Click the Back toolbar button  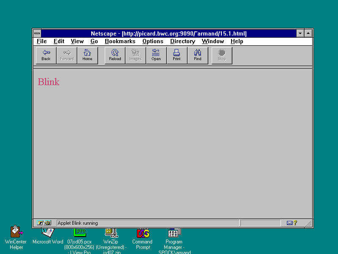[46, 55]
